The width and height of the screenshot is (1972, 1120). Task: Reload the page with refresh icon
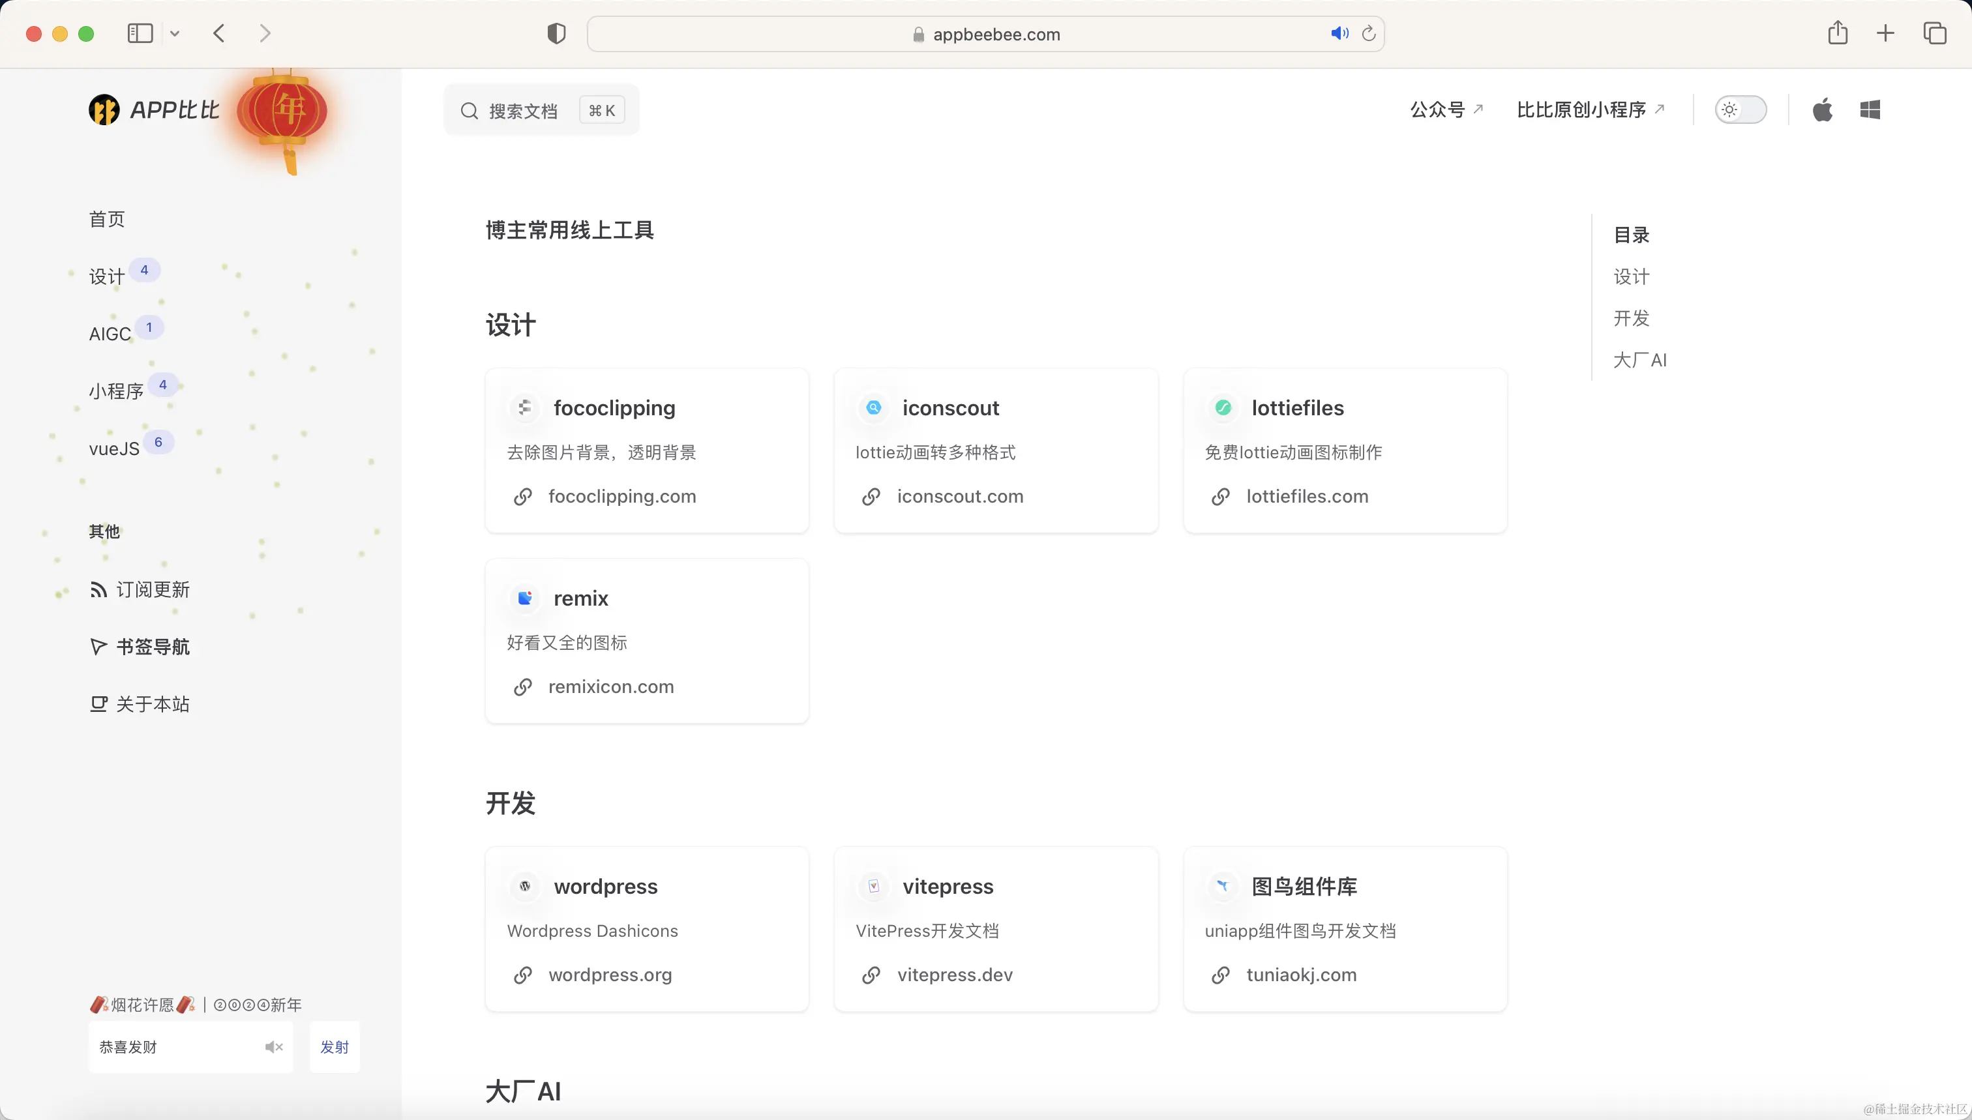pos(1369,34)
